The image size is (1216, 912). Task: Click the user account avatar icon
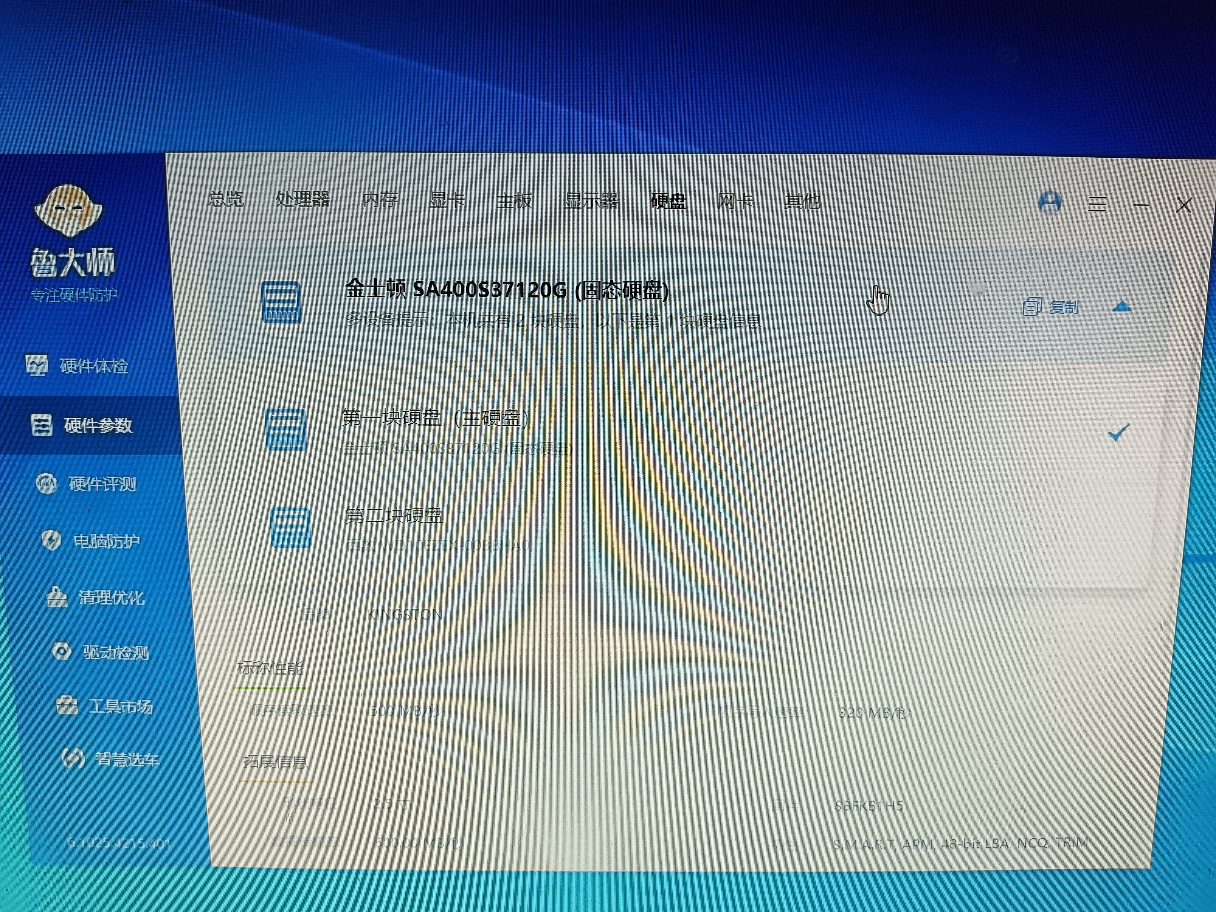coord(1049,203)
